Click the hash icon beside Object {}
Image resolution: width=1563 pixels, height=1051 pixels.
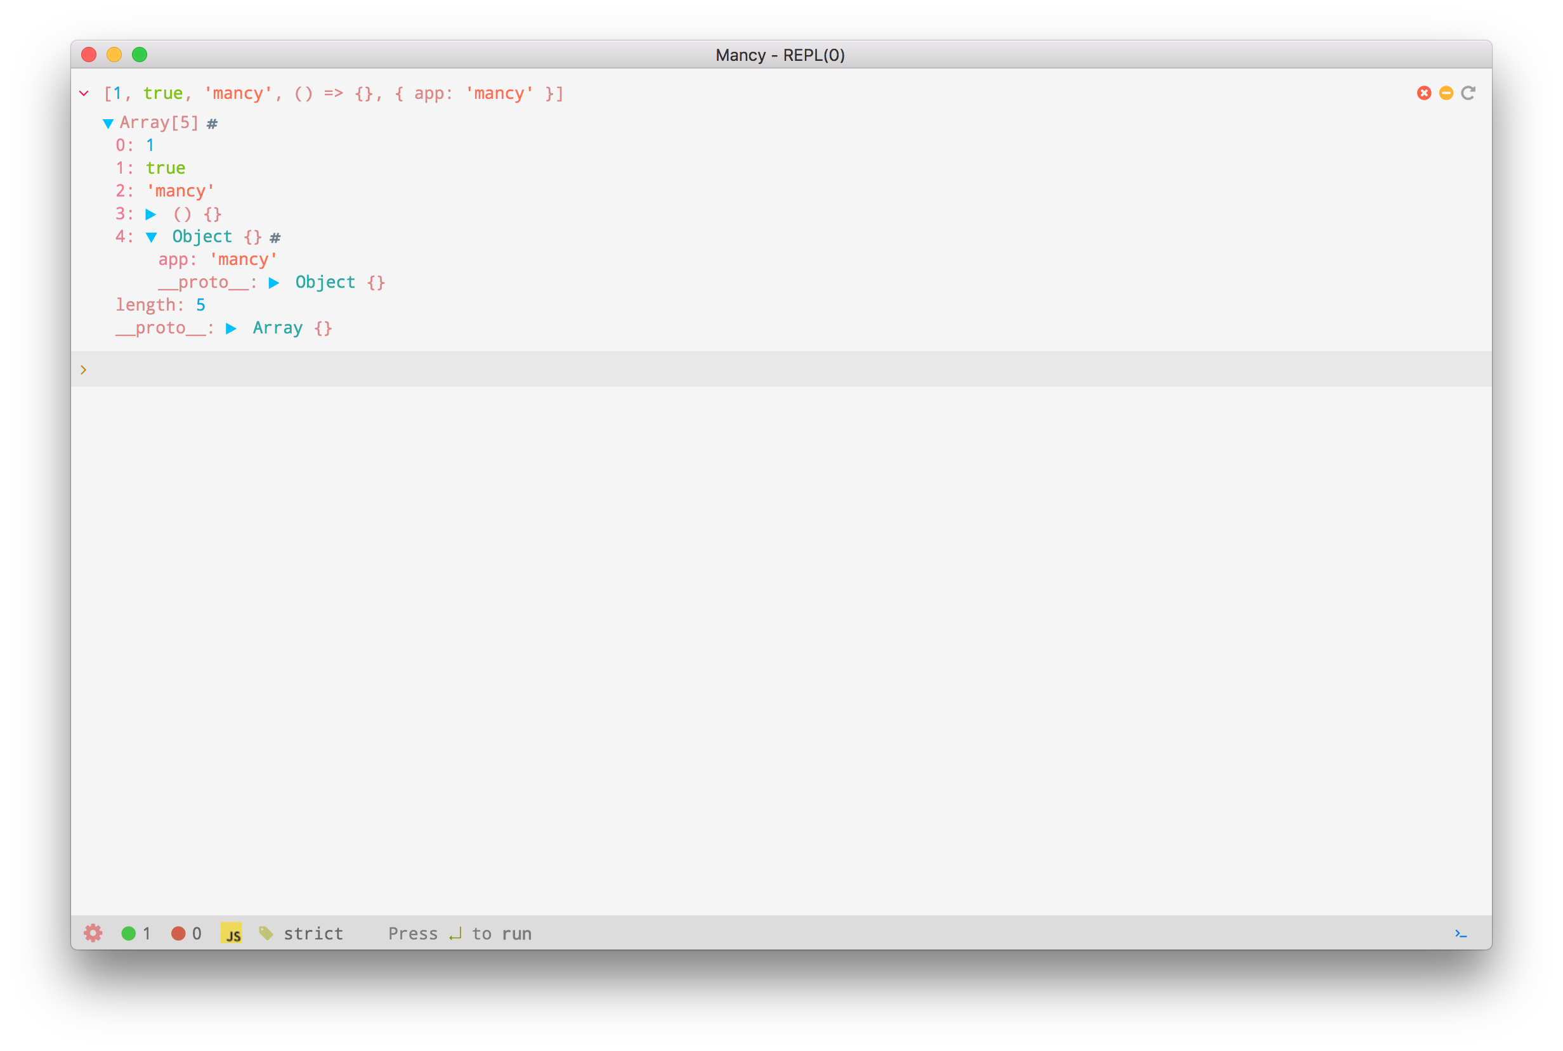tap(275, 238)
